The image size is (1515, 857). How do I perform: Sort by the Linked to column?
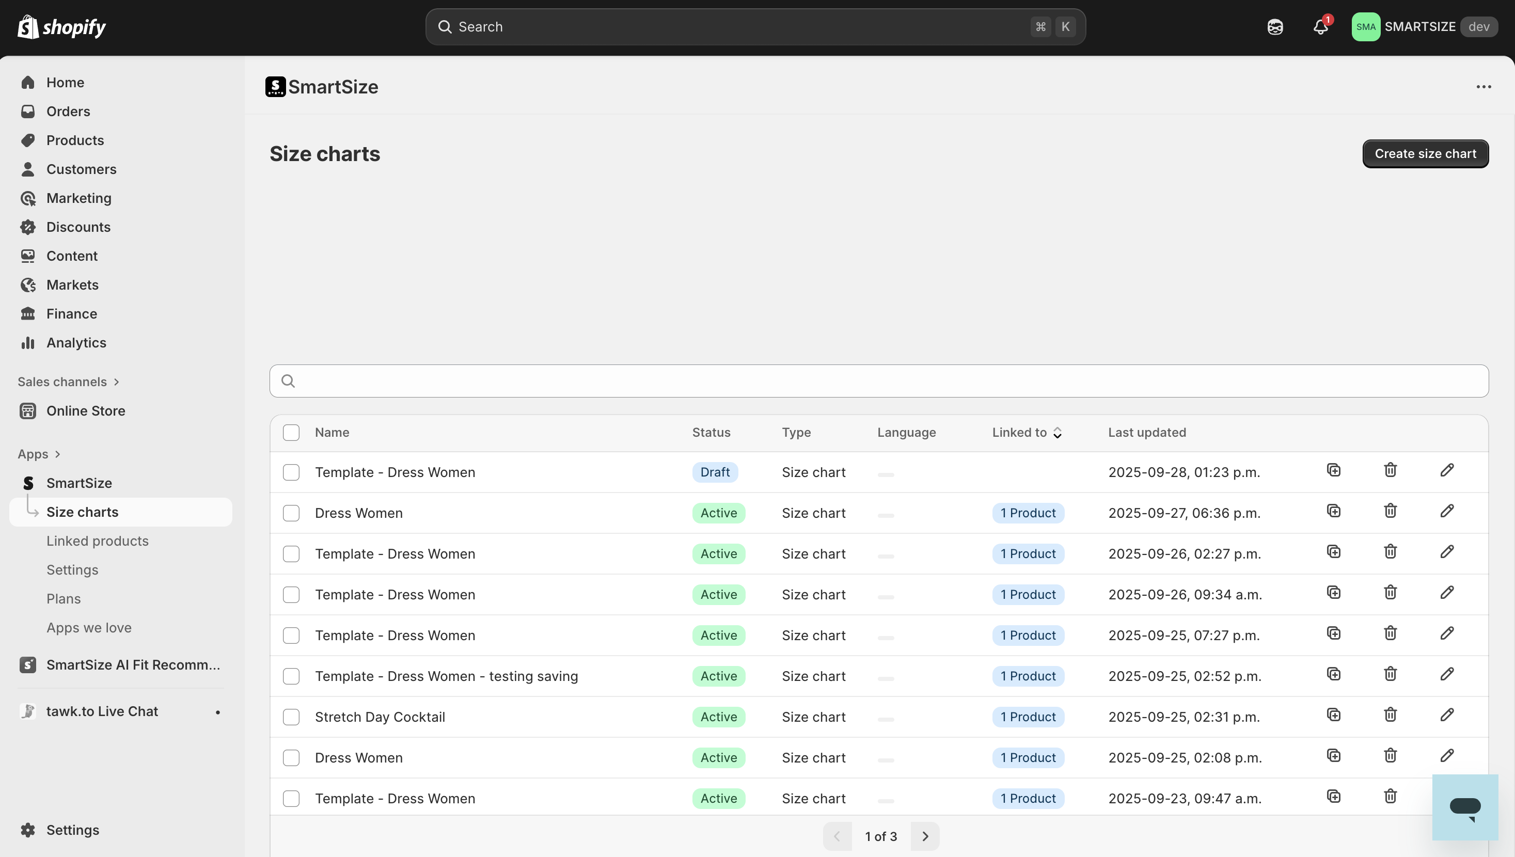pyautogui.click(x=1027, y=433)
